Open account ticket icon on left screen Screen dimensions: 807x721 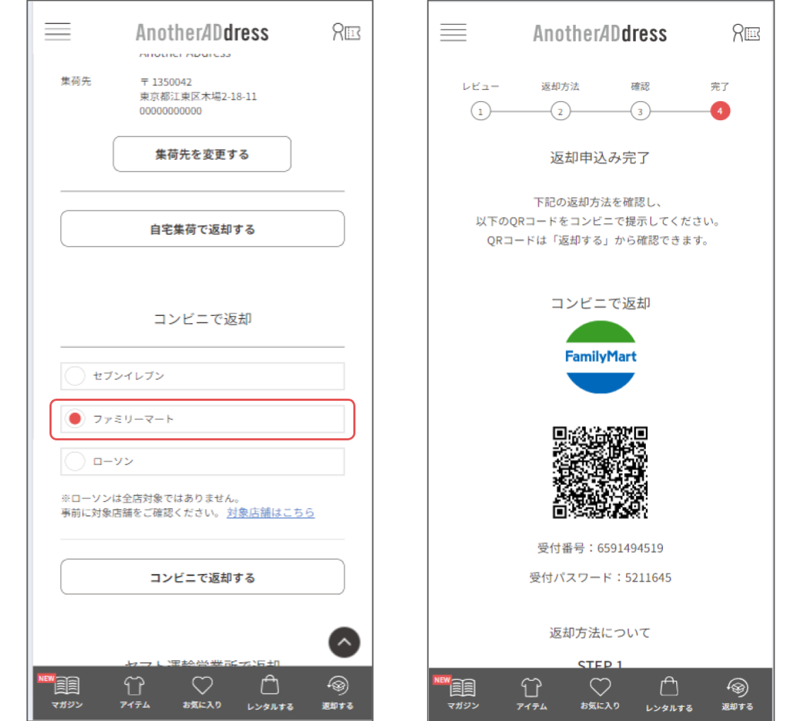[346, 32]
